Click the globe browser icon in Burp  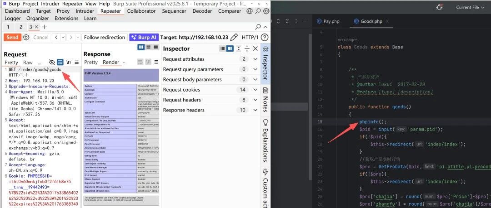point(250,11)
